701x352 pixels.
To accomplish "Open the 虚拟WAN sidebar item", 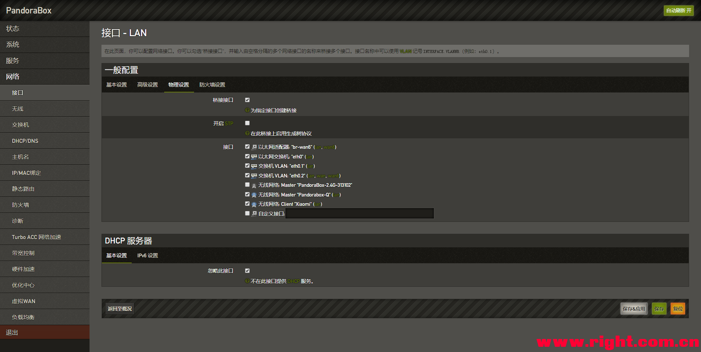I will [x=45, y=301].
